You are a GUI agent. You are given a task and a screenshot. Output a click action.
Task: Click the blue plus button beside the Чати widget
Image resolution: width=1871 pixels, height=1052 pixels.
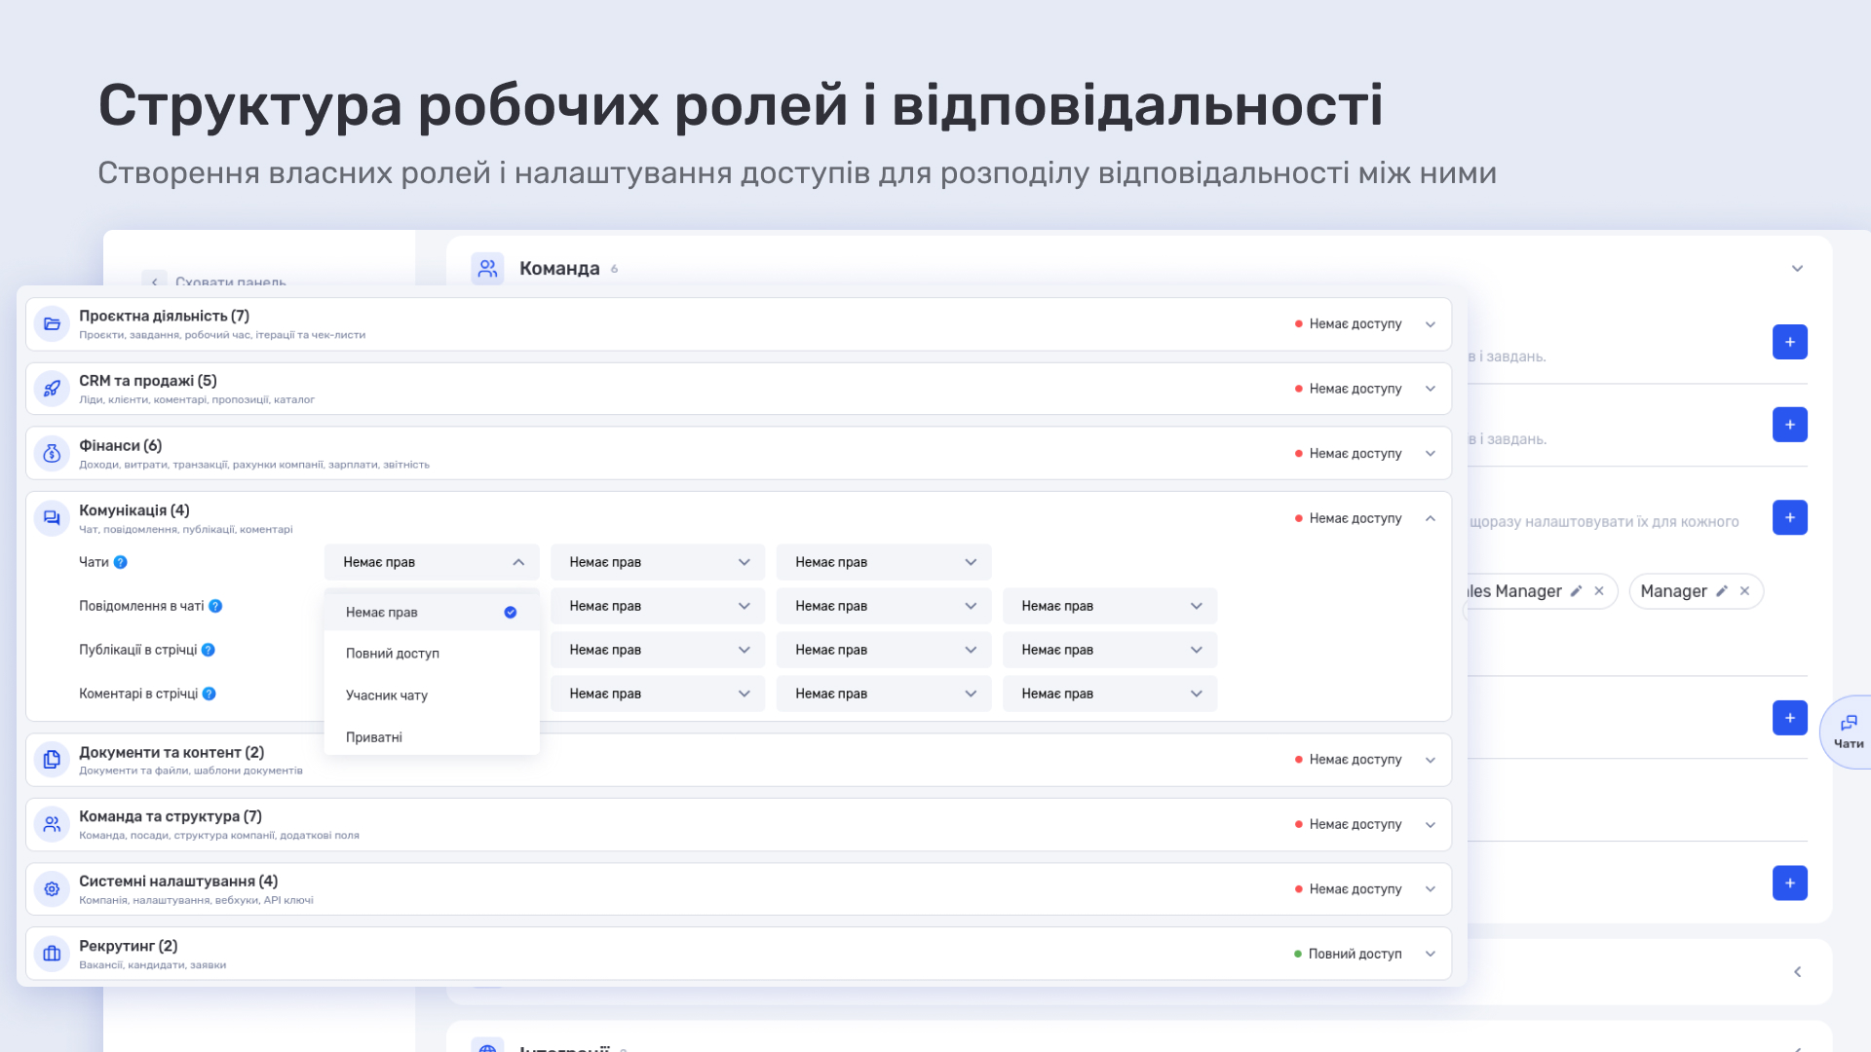[1789, 718]
